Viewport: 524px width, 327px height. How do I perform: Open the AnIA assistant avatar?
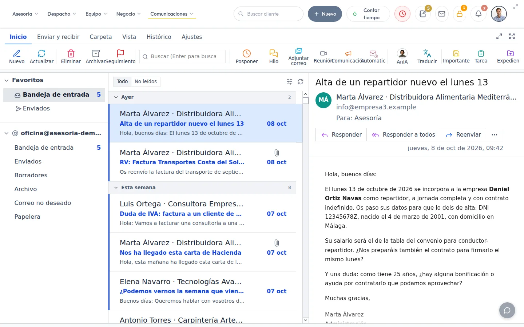click(402, 53)
